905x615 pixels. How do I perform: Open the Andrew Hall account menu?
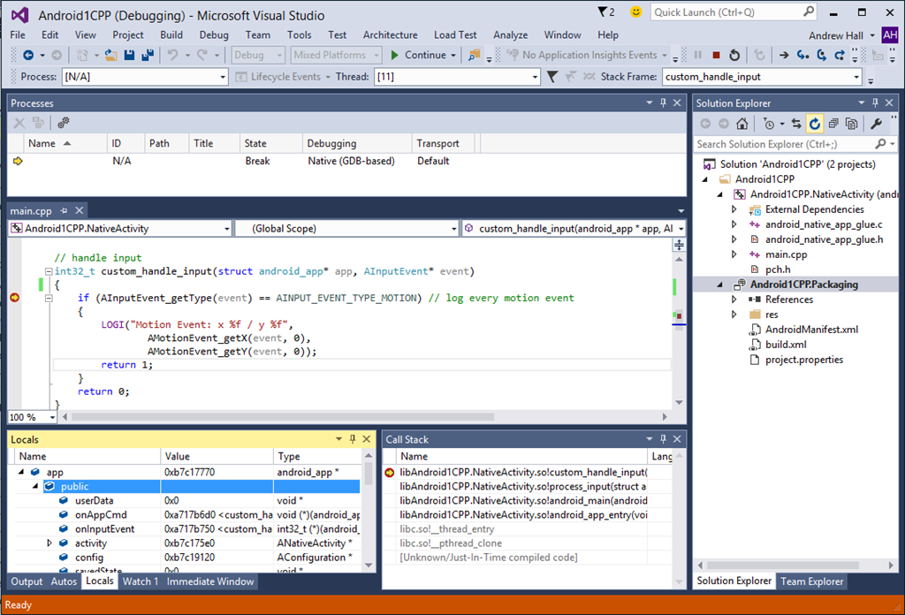tap(841, 35)
